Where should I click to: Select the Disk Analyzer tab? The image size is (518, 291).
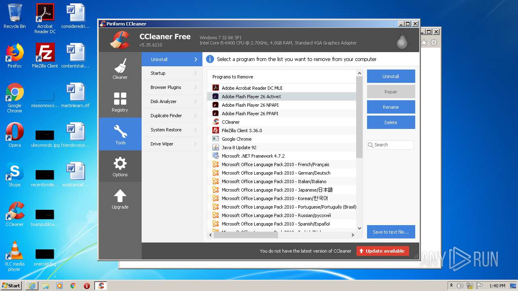click(x=172, y=101)
